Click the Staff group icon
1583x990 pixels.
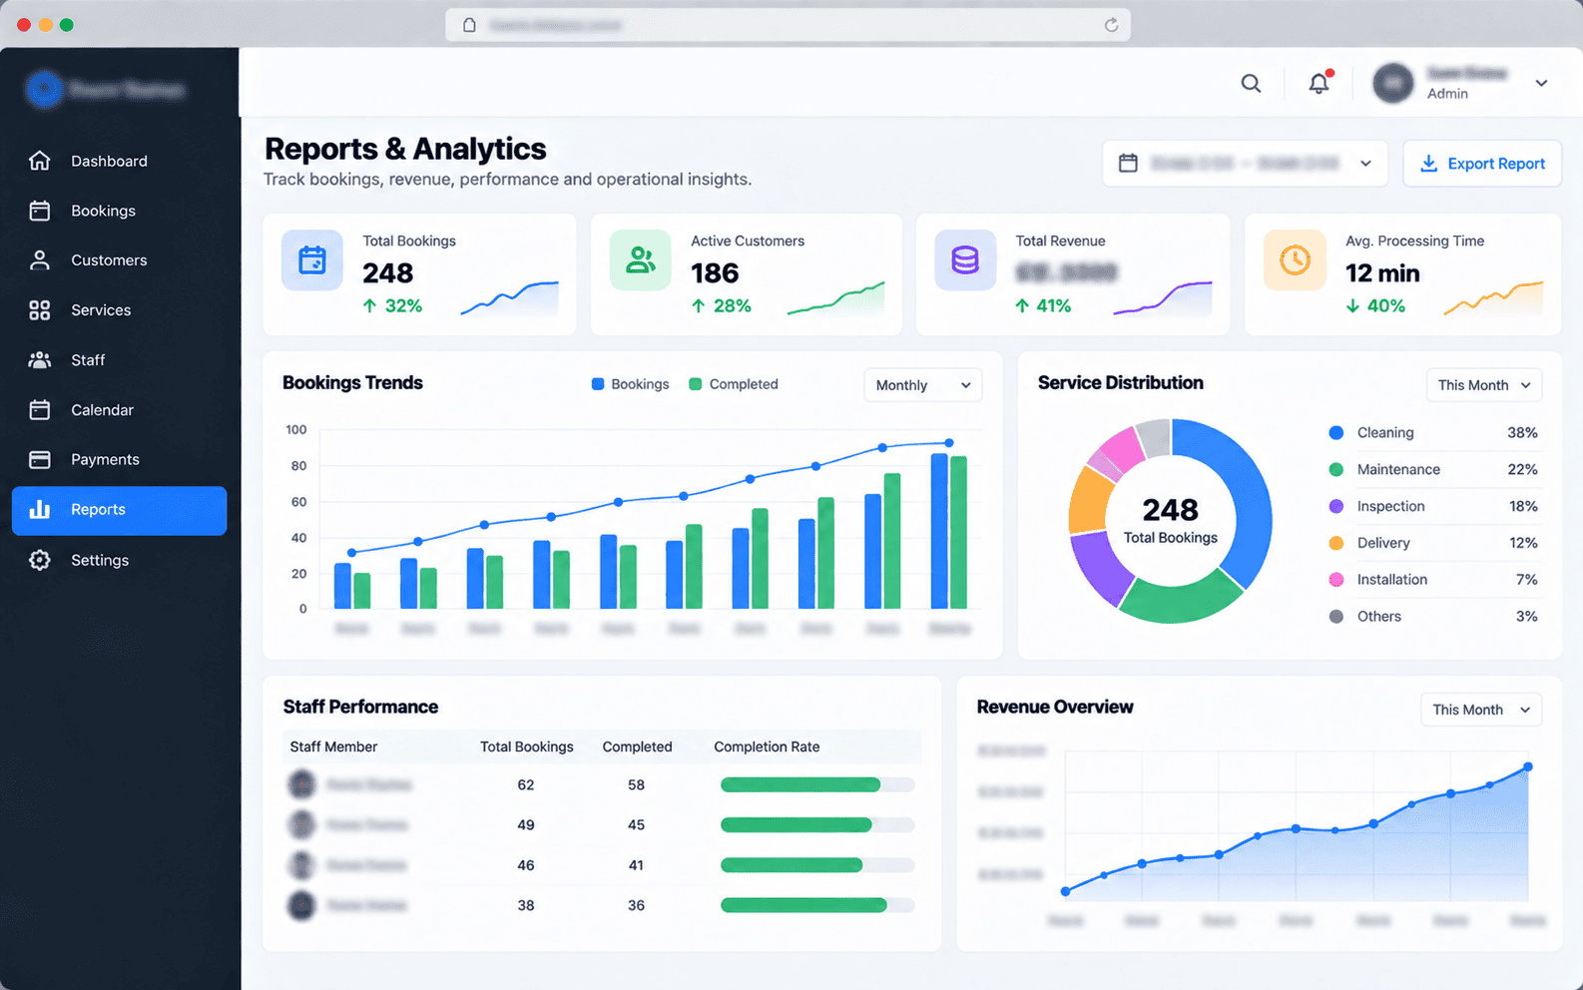tap(40, 360)
